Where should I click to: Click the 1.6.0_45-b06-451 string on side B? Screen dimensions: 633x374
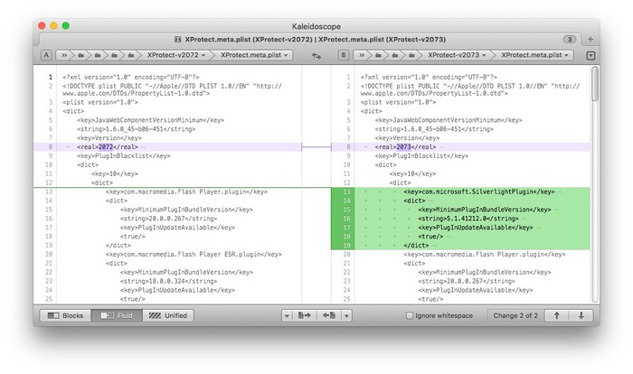tap(434, 129)
